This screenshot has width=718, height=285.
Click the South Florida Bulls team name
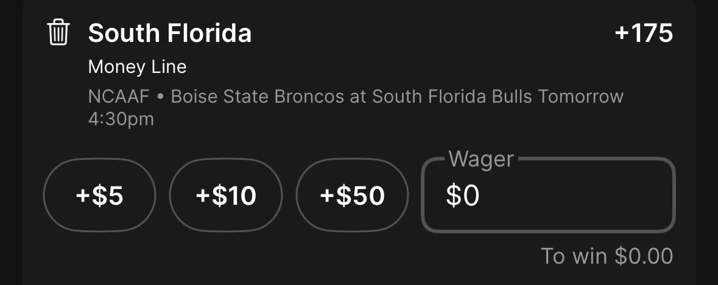click(x=452, y=97)
